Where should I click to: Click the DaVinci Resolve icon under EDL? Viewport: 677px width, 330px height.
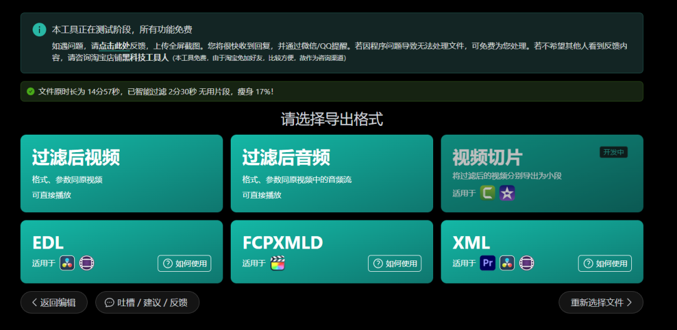click(67, 263)
